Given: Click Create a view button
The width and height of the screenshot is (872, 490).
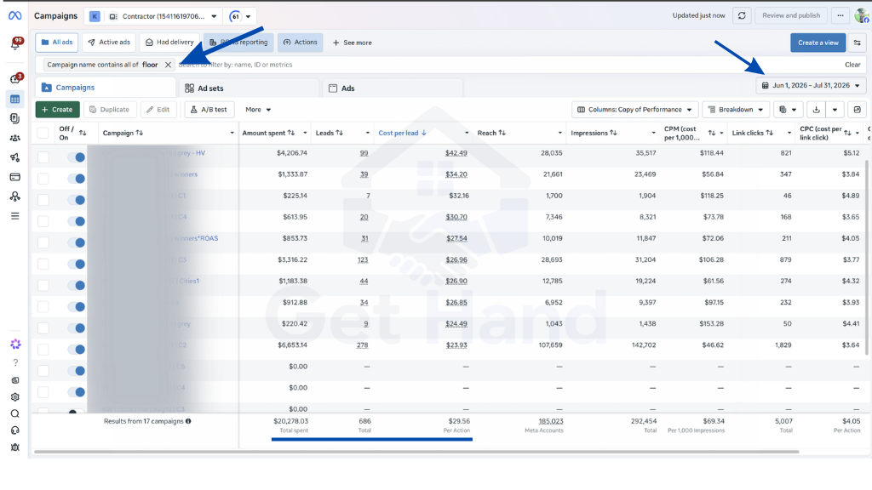Looking at the screenshot, I should [818, 43].
